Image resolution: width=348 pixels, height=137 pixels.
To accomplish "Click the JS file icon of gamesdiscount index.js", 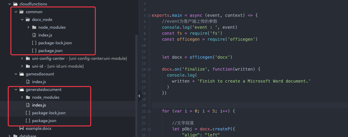I will click(28, 82).
